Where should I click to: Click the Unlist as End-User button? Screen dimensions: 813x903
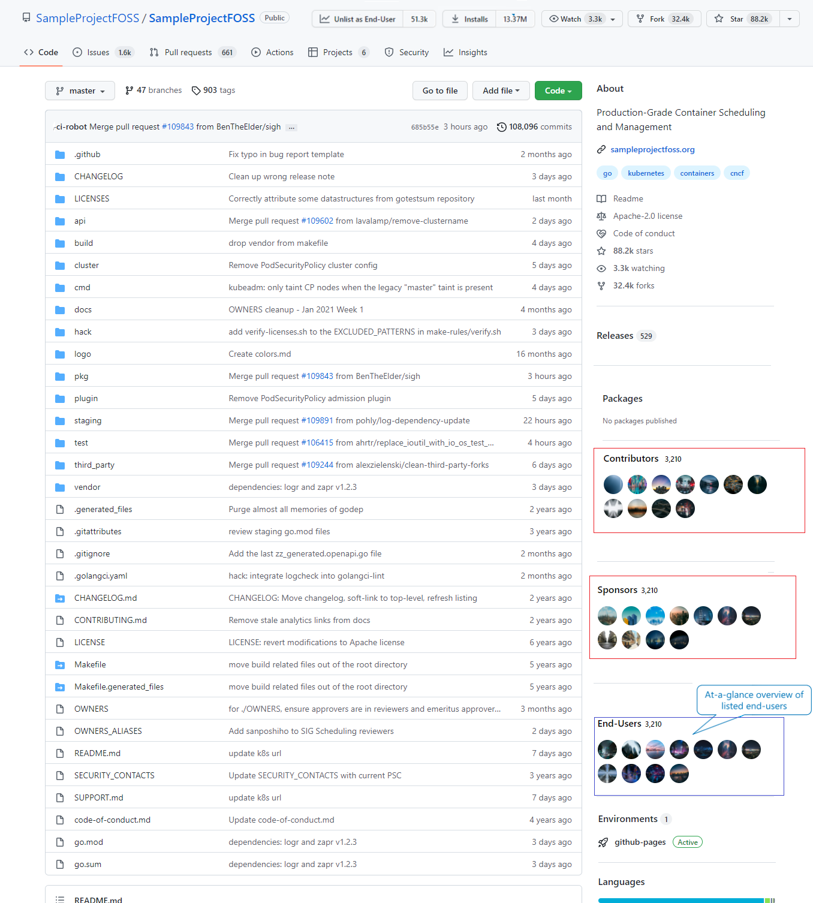[358, 19]
